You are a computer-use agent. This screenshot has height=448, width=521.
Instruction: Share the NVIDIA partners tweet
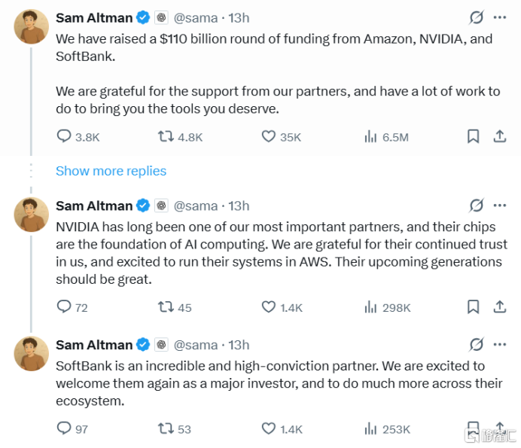click(x=499, y=306)
